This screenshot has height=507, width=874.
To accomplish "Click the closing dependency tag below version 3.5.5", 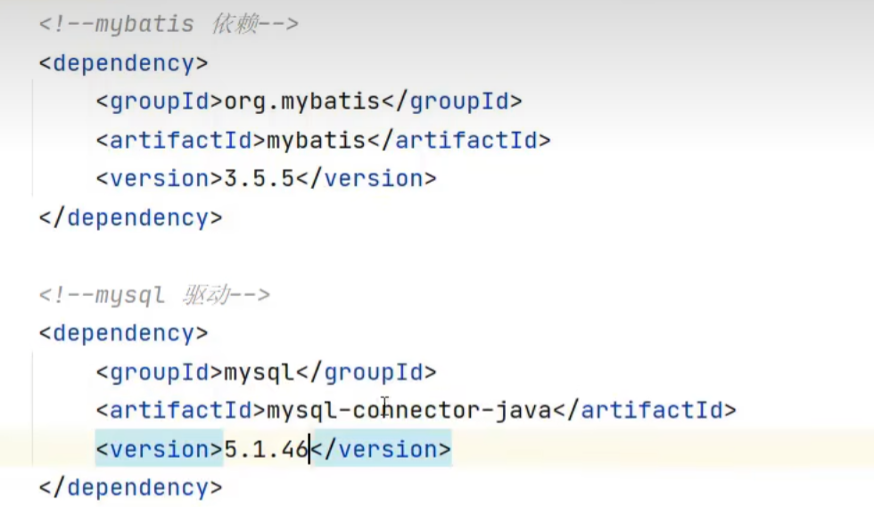I will (x=130, y=217).
